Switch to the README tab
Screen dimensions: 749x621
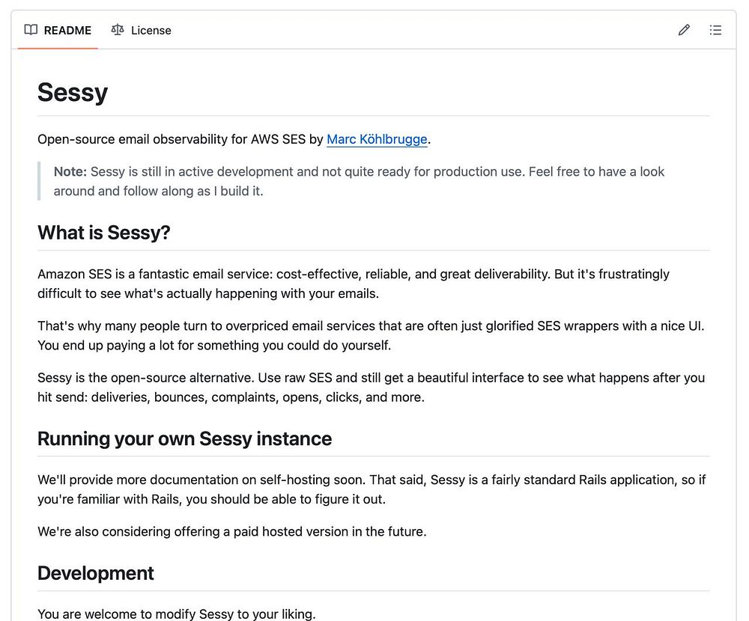(x=67, y=31)
